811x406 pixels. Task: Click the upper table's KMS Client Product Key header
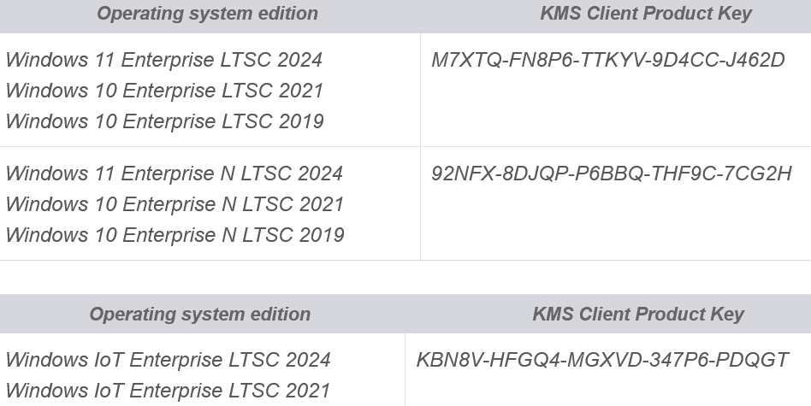pyautogui.click(x=646, y=14)
